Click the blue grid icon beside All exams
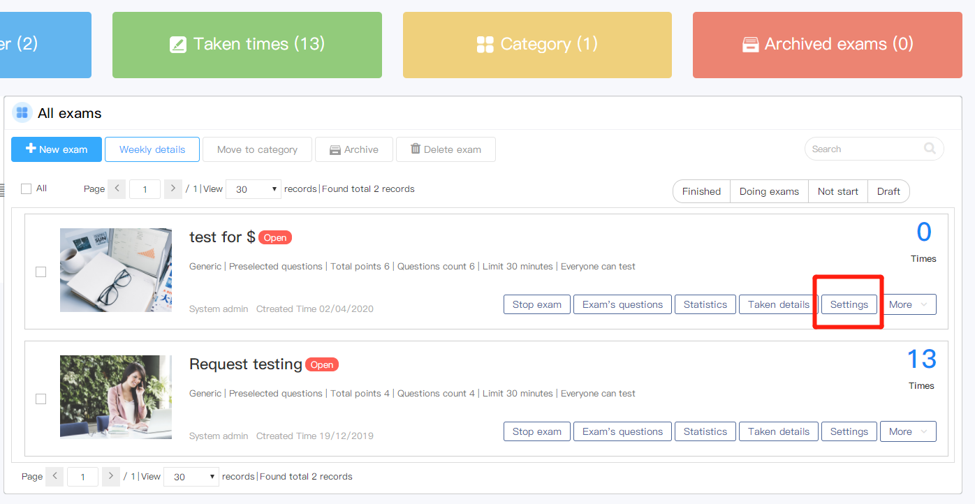This screenshot has height=504, width=975. click(x=22, y=112)
